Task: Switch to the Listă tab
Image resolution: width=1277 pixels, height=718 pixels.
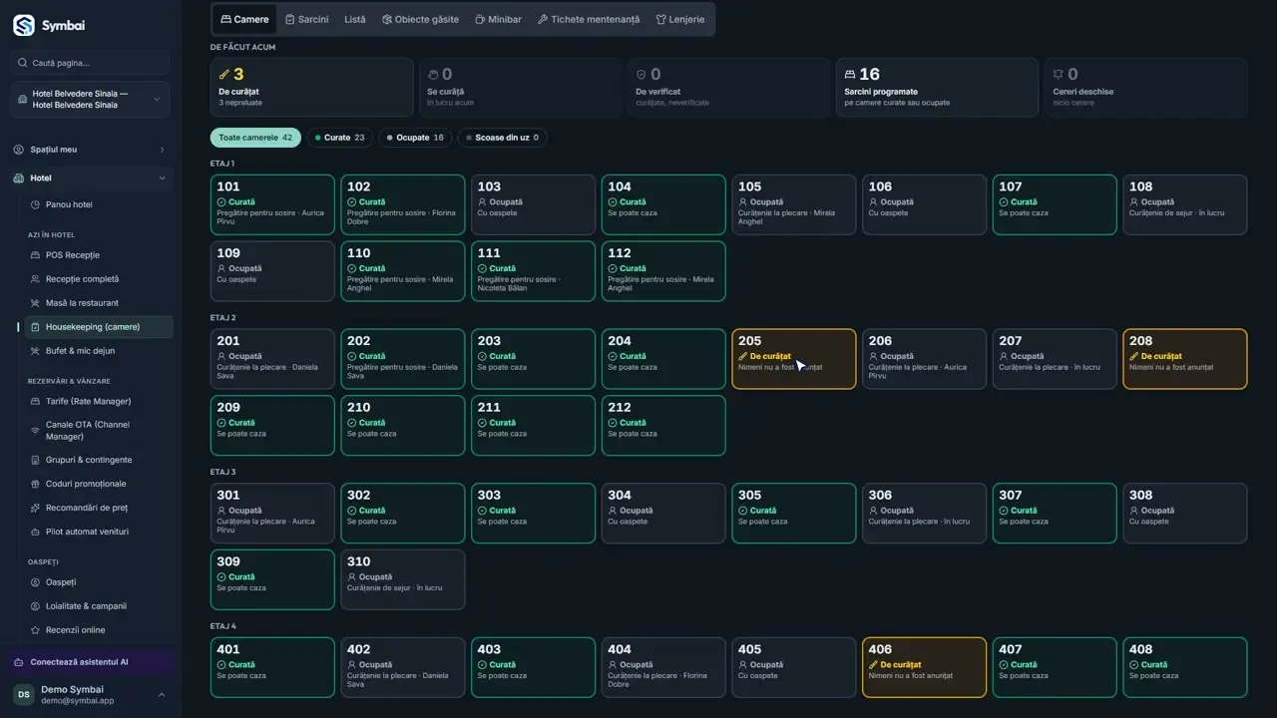Action: coord(355,19)
